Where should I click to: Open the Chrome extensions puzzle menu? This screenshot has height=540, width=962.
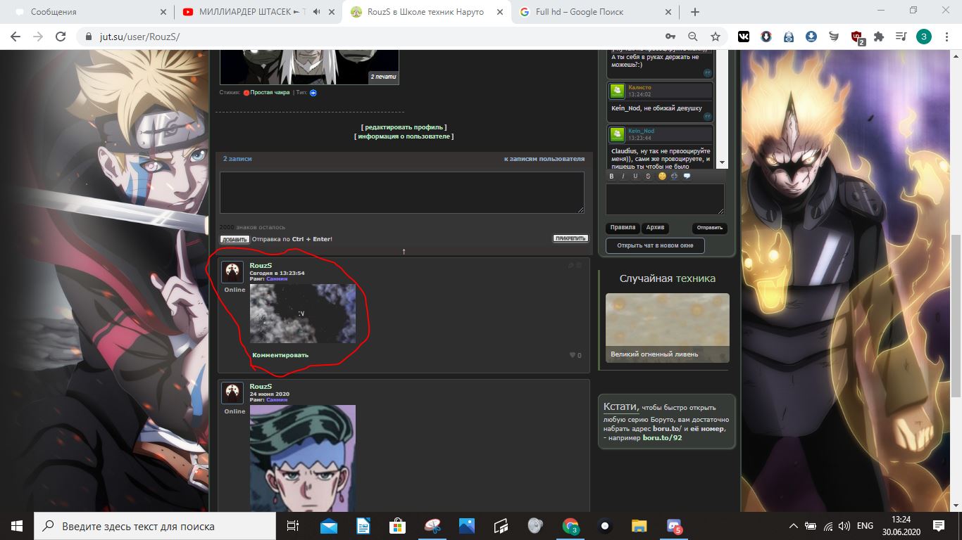point(879,37)
